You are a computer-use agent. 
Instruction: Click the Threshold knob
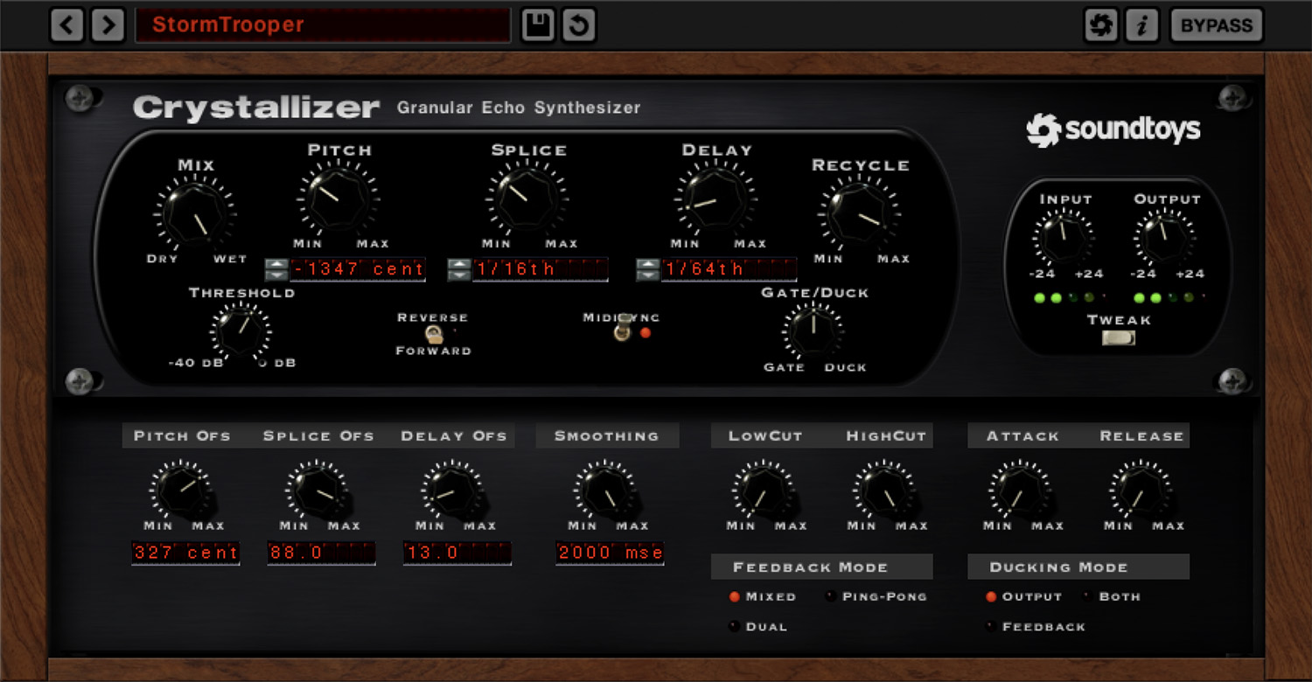241,331
